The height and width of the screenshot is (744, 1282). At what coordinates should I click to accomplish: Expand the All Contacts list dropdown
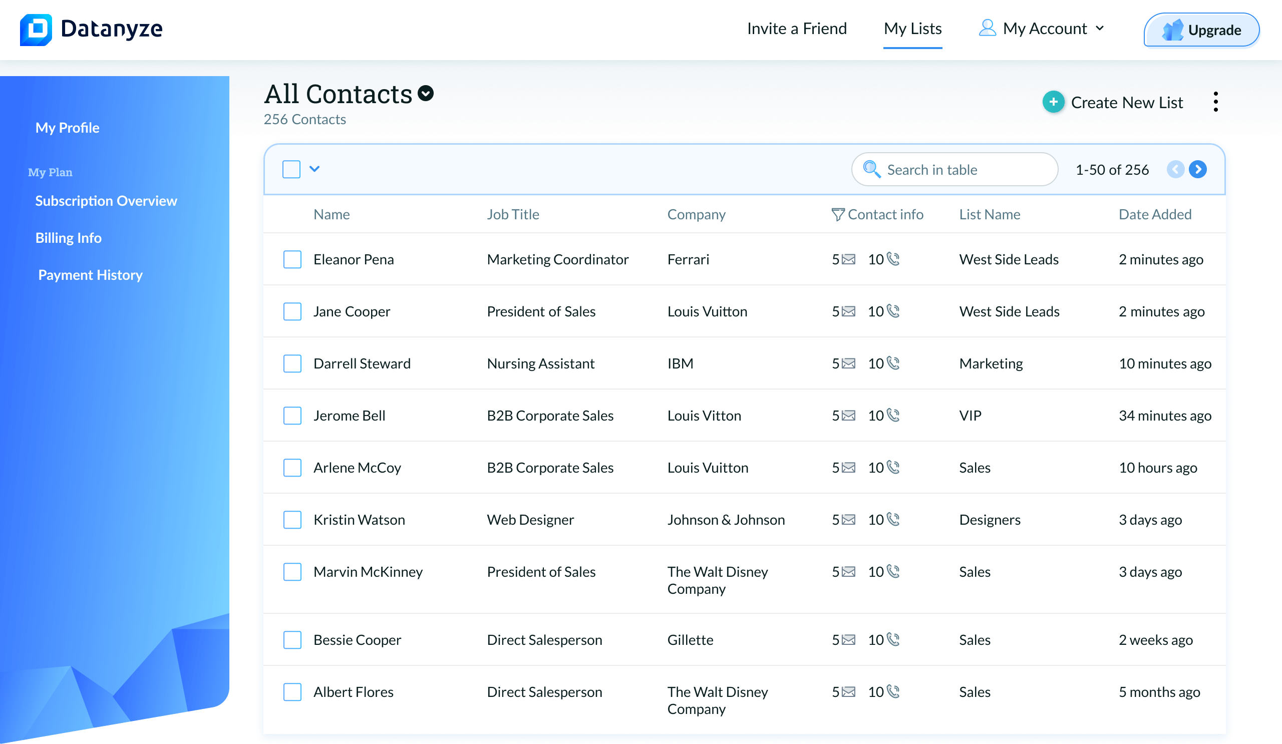pos(425,94)
